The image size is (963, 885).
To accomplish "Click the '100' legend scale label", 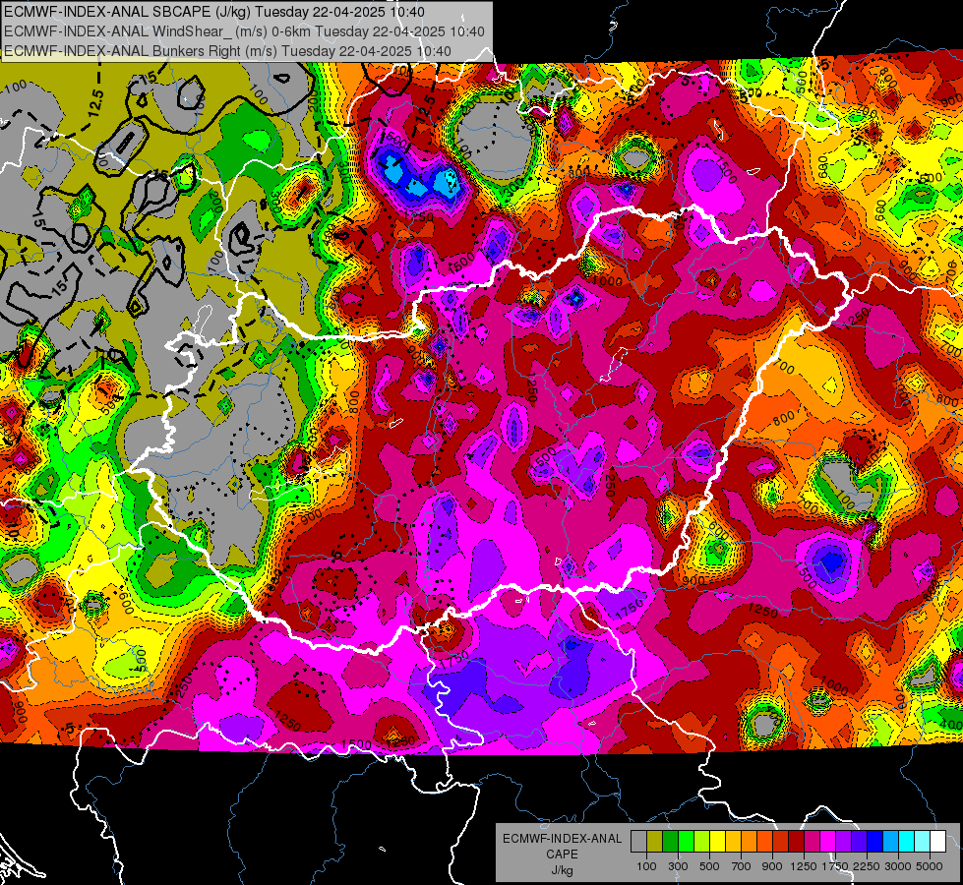I will (646, 866).
